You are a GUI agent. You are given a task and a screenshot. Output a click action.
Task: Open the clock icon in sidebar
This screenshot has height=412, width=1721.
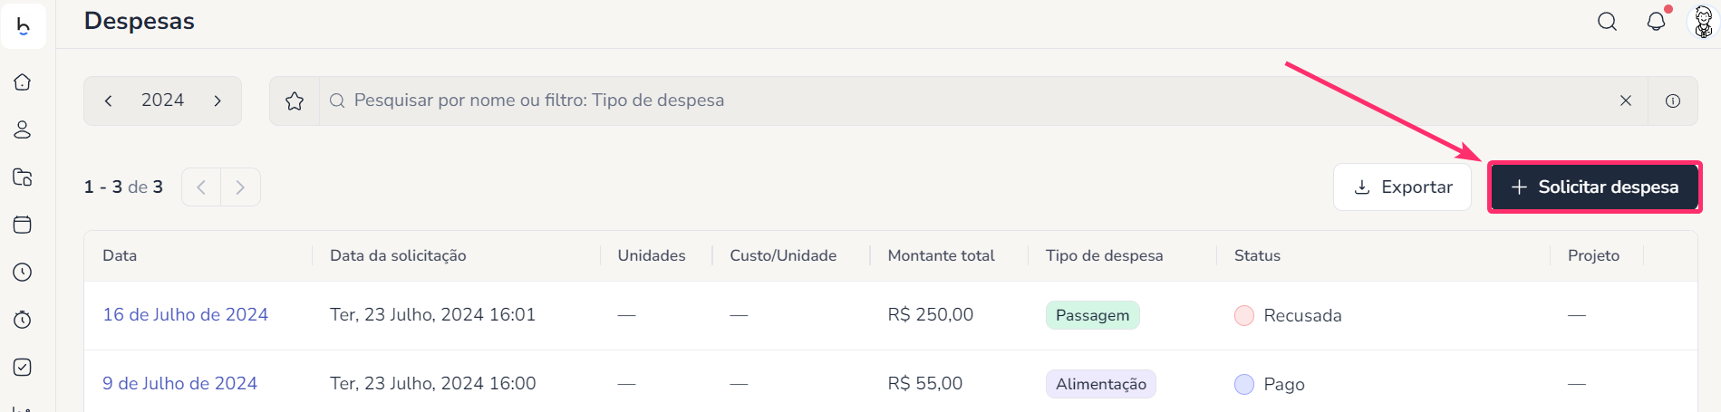coord(23,273)
